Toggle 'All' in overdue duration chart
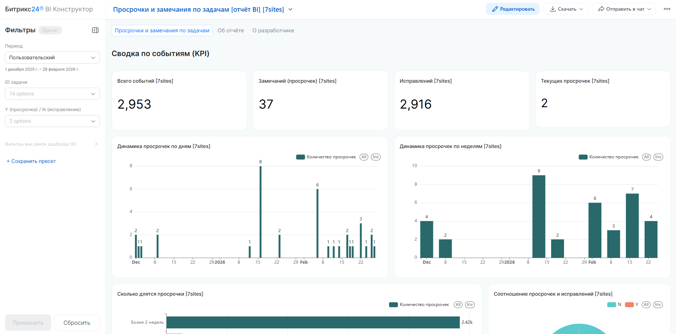The height and width of the screenshot is (334, 676). tap(458, 305)
